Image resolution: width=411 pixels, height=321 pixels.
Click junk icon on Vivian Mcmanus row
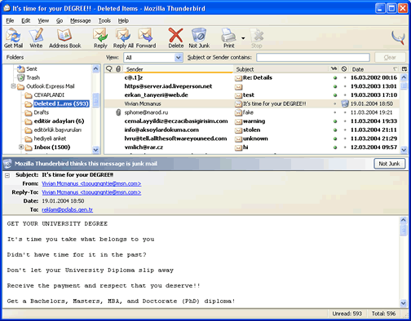345,103
